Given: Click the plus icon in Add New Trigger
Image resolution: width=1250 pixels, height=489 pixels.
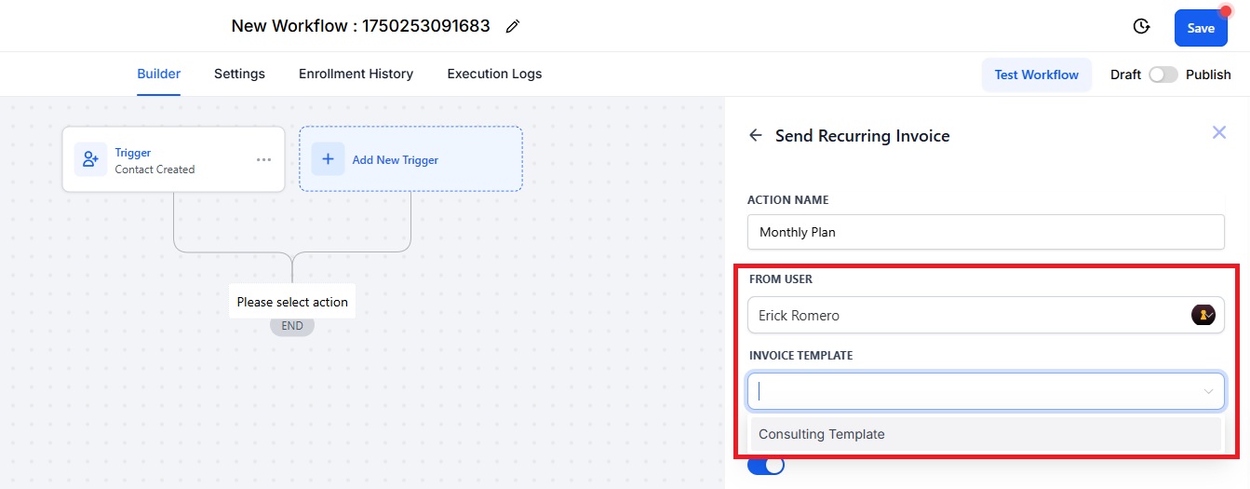Looking at the screenshot, I should point(328,159).
